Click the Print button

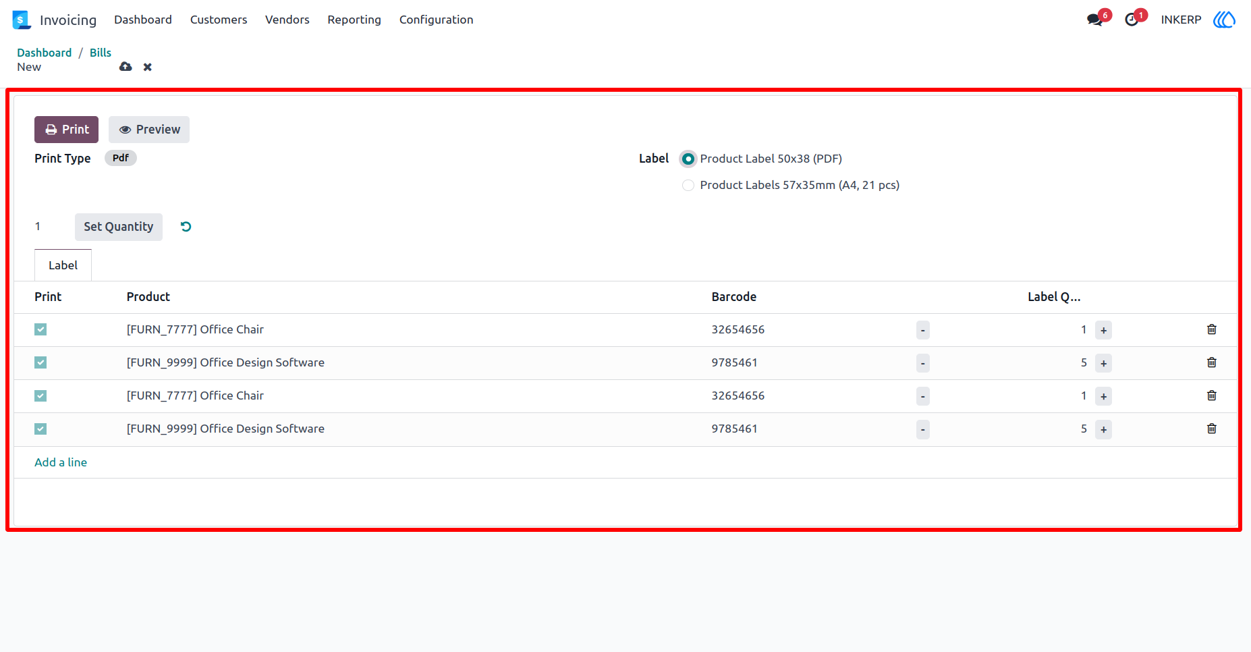[x=66, y=130]
